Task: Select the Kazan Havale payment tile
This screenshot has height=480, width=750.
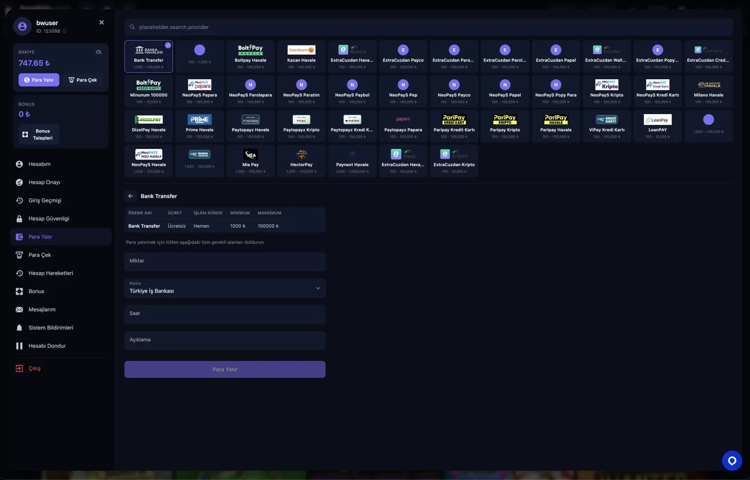Action: coord(301,56)
